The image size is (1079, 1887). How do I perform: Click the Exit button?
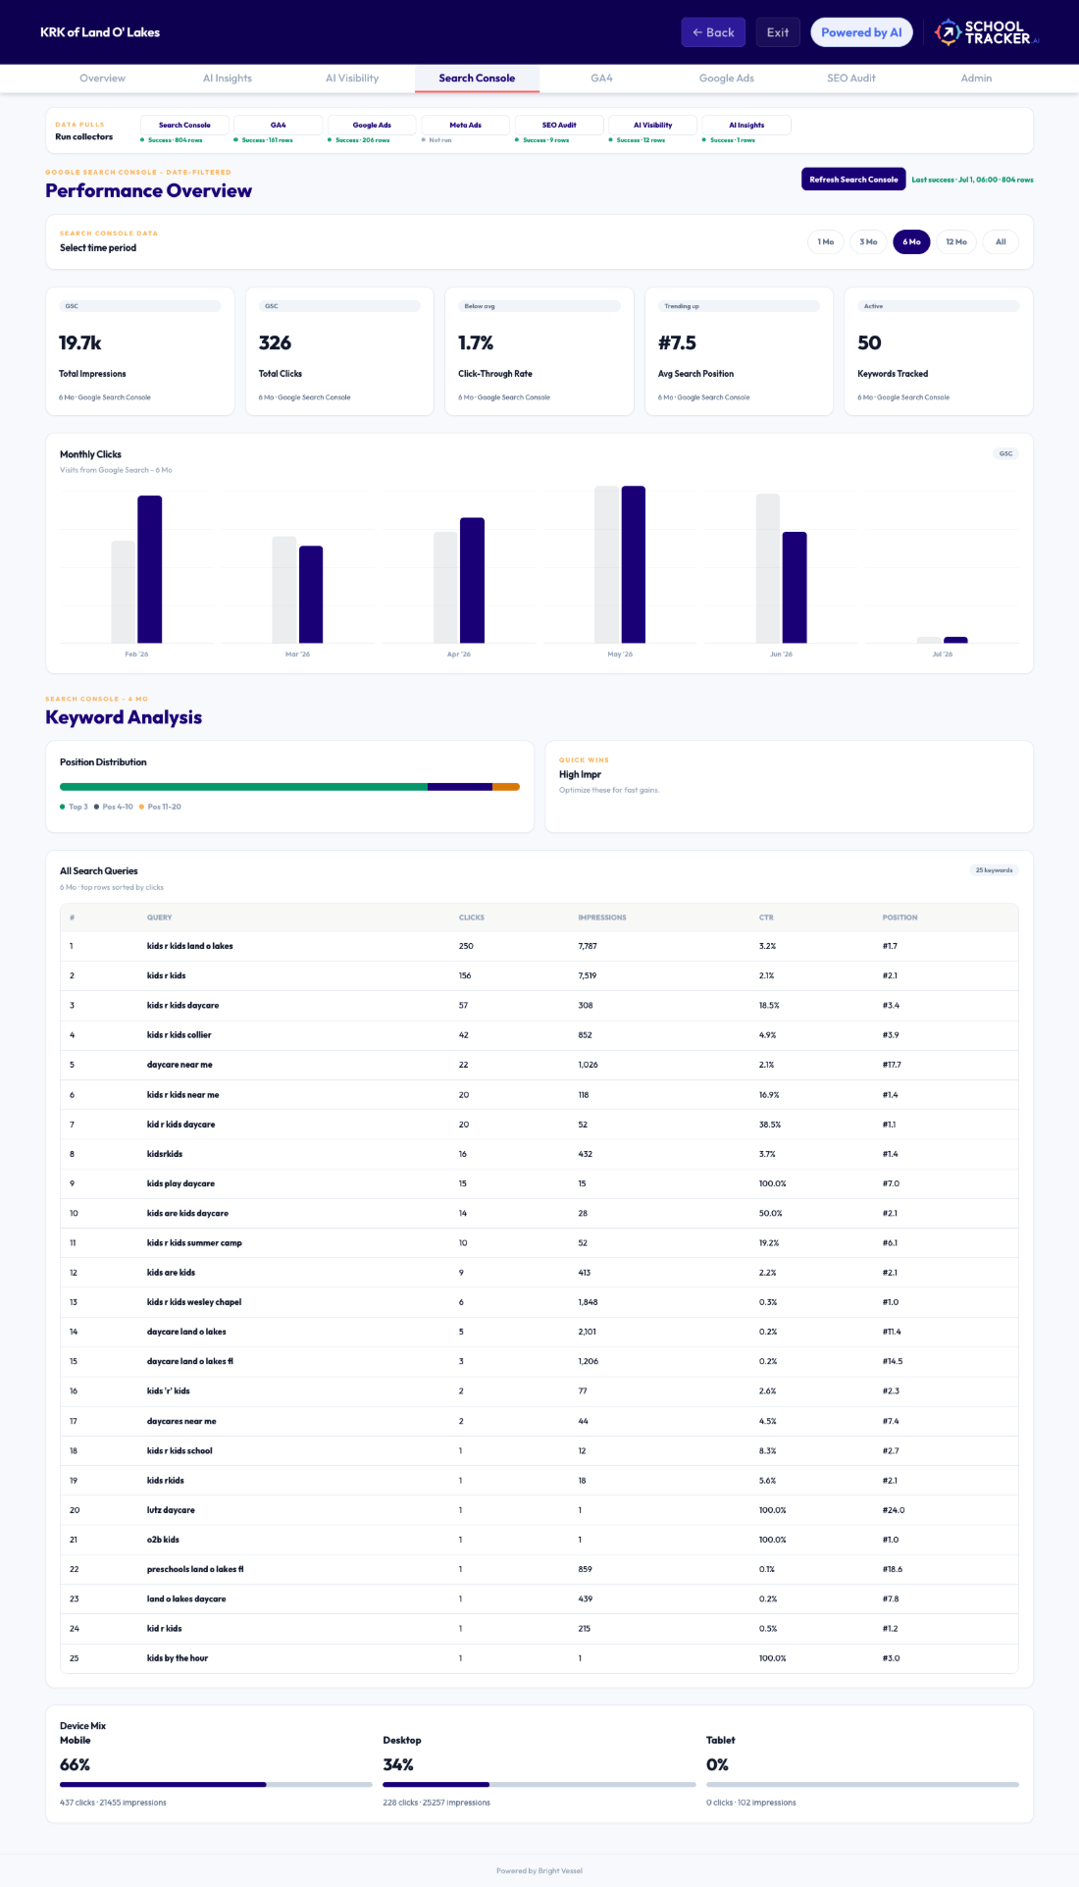pyautogui.click(x=778, y=32)
